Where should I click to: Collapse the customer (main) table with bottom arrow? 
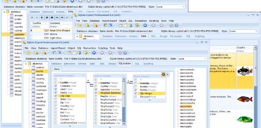(70, 126)
